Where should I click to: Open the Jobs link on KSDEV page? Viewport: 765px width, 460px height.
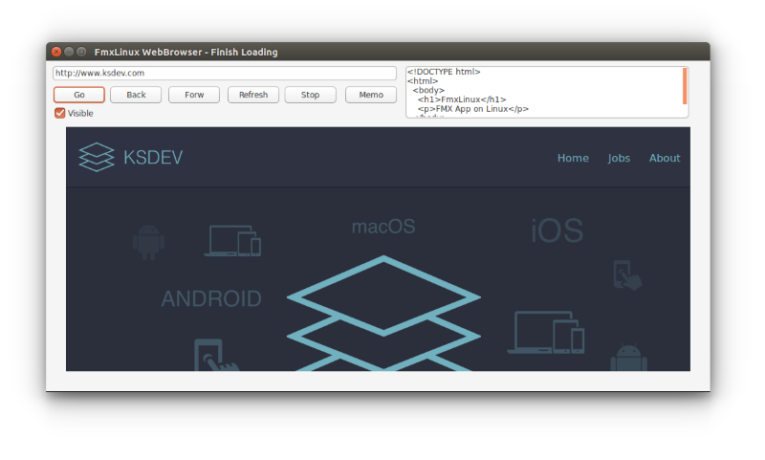(x=619, y=158)
